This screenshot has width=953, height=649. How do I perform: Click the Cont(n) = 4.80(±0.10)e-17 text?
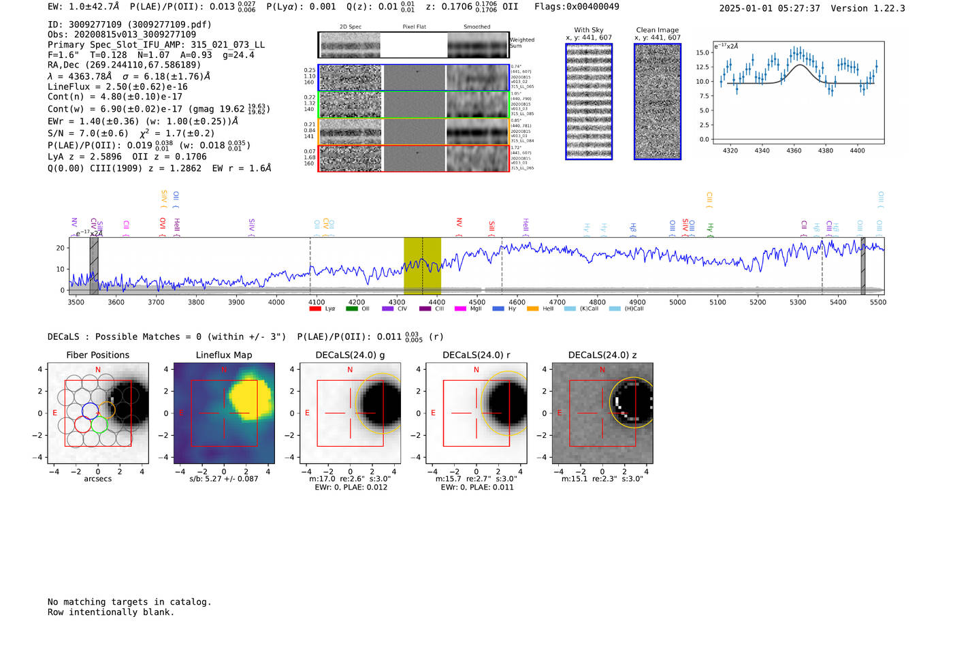(115, 97)
